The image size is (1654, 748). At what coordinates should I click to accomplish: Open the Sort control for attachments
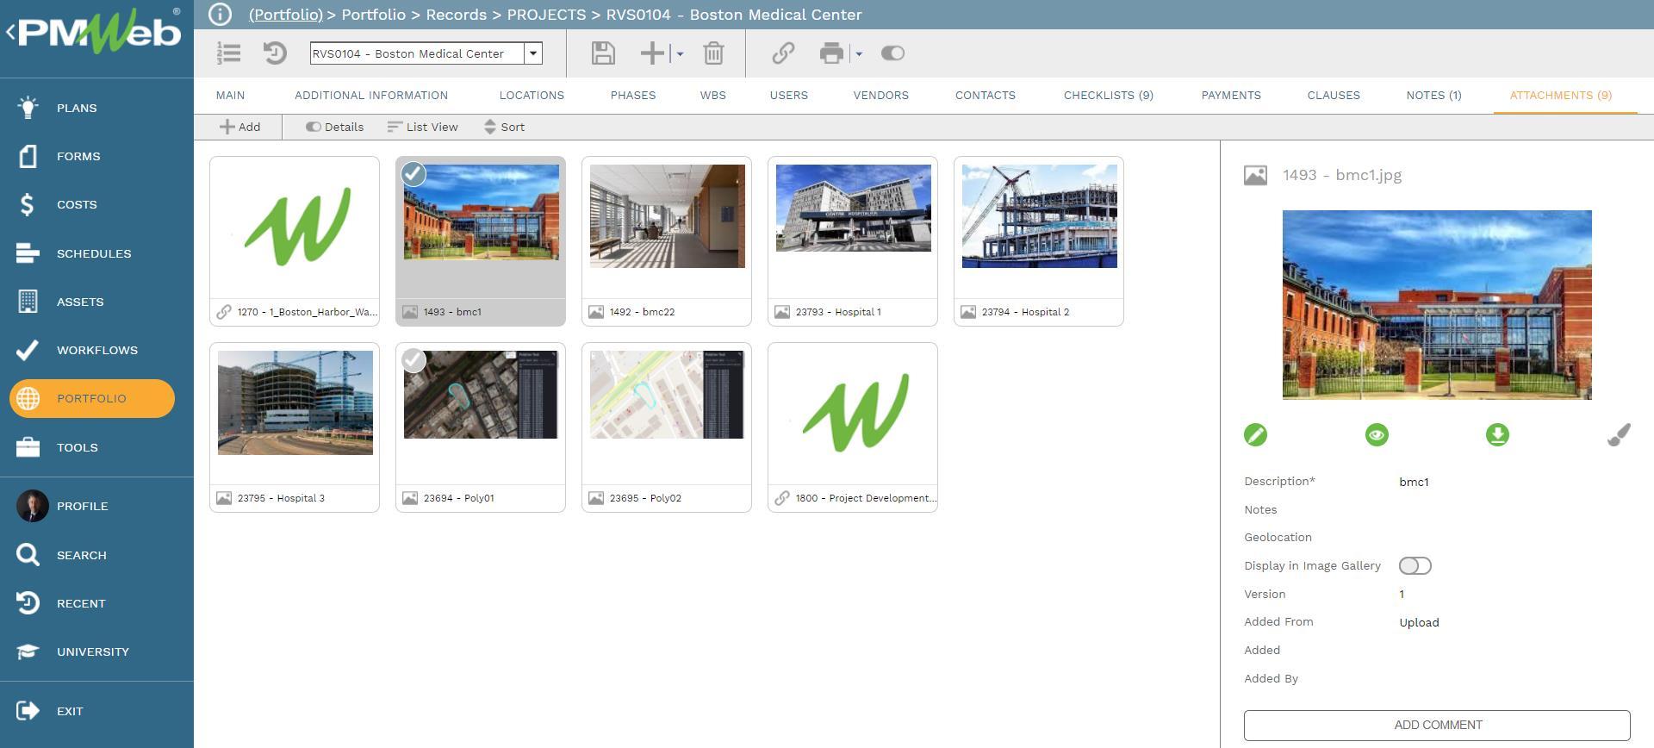[504, 127]
